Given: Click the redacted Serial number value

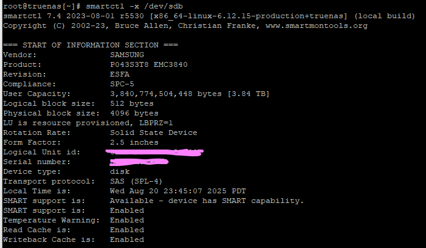Looking at the screenshot, I should pos(139,162).
